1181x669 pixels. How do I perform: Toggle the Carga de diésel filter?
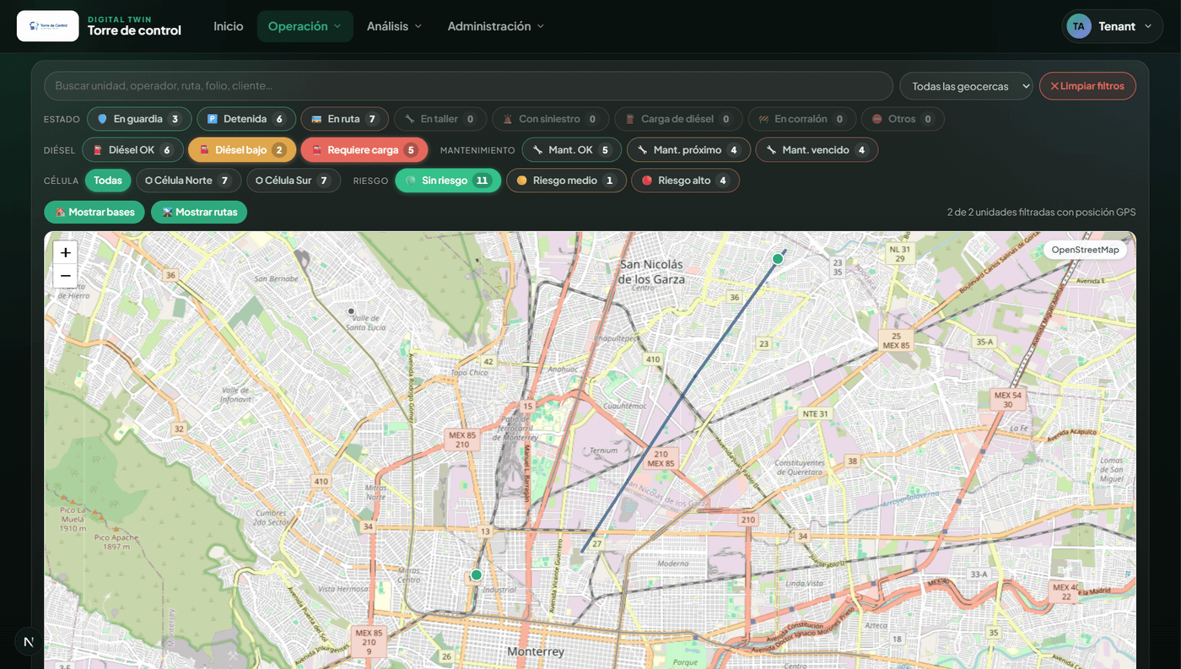(x=678, y=119)
